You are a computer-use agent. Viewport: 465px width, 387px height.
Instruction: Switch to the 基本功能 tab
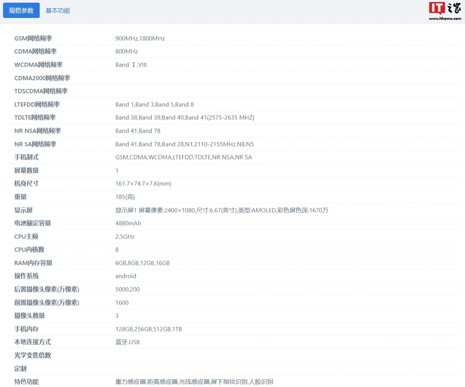point(58,10)
